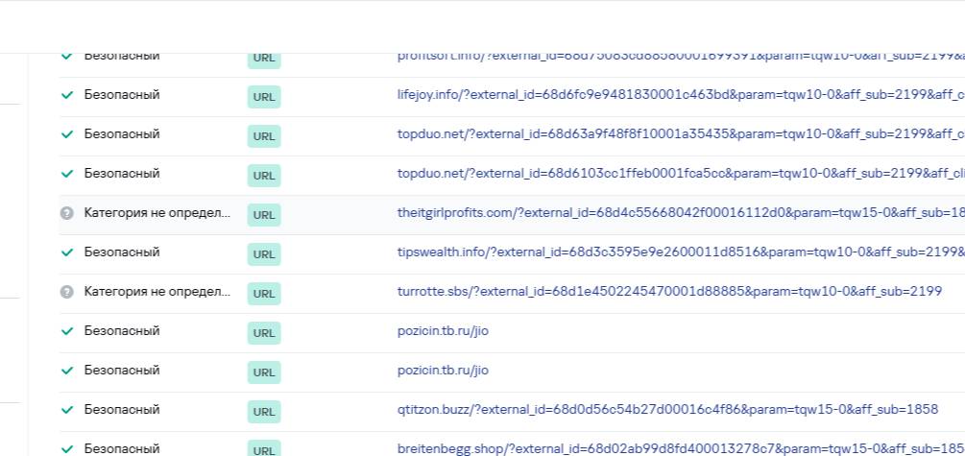Open the qtitzon.buzz link
This screenshot has width=965, height=456.
click(x=667, y=410)
